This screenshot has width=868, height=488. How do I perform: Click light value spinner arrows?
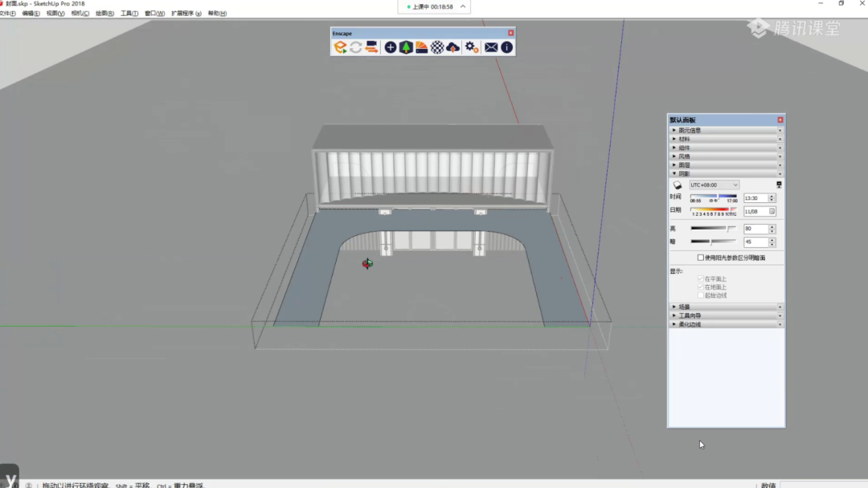coord(772,228)
